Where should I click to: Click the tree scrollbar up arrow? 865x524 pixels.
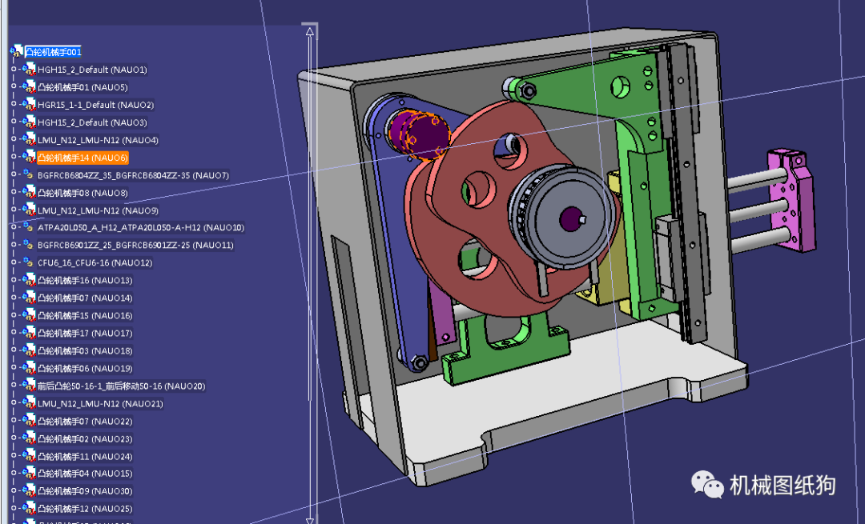310,32
